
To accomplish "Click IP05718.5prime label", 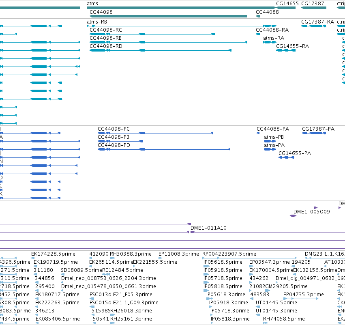I will tap(223, 278).
